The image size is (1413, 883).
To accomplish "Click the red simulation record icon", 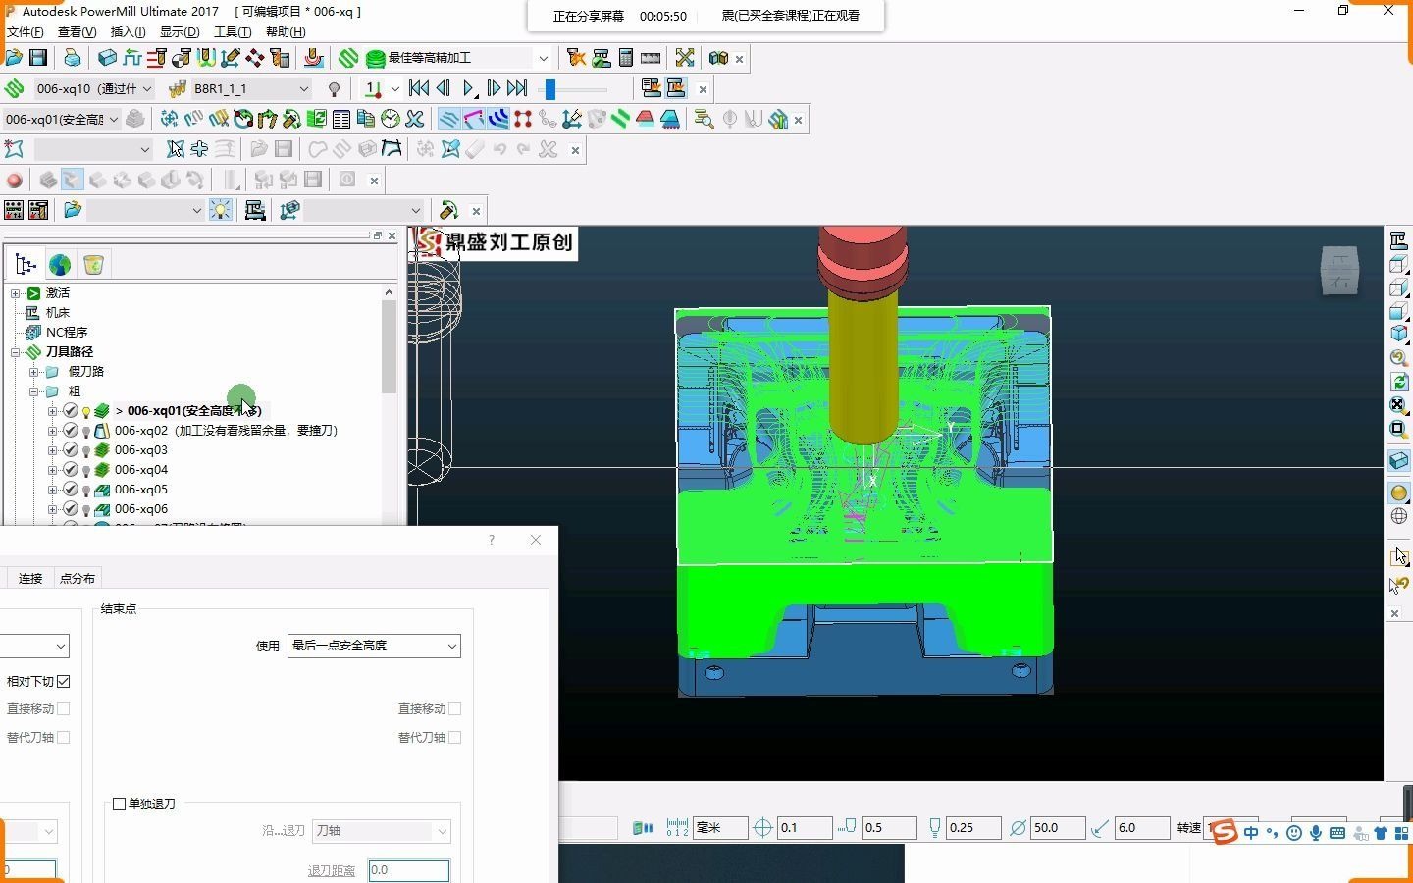I will coord(14,180).
